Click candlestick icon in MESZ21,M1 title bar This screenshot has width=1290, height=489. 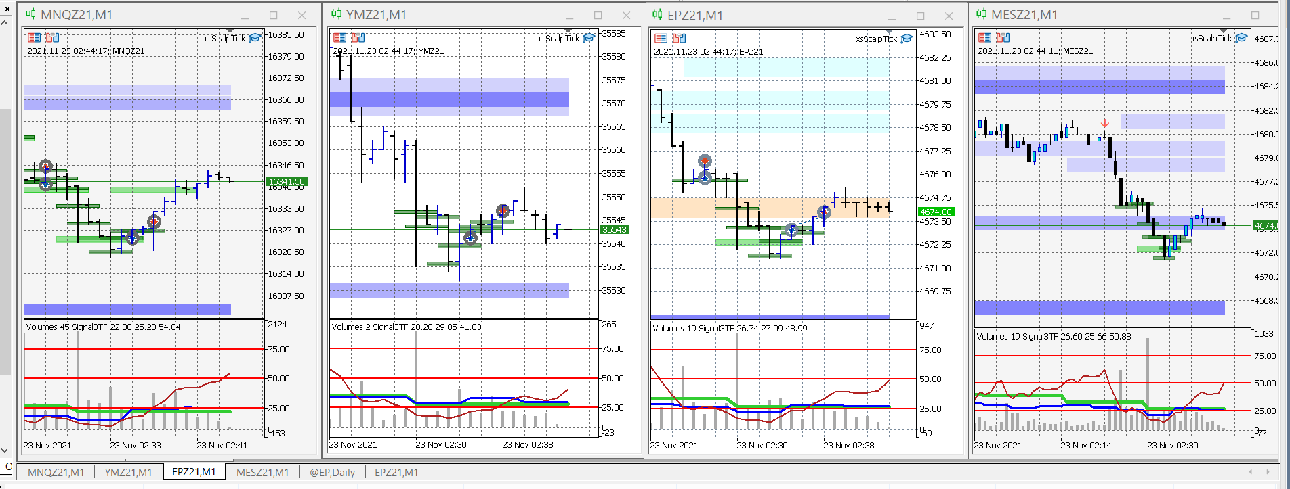981,14
